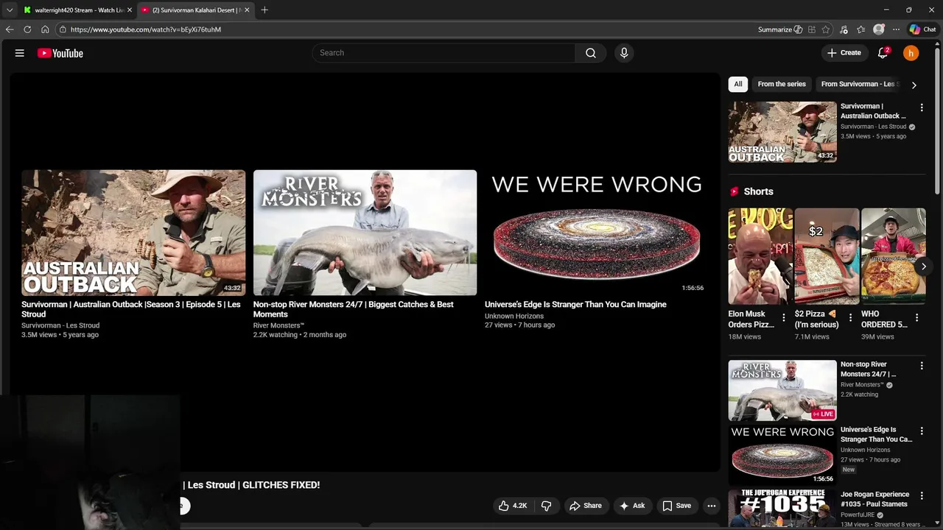Open River Monsters LIVE sidebar thumbnail
Image resolution: width=943 pixels, height=530 pixels.
pos(782,390)
